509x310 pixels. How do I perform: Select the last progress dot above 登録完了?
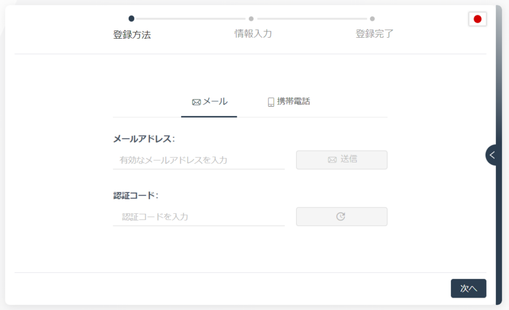coord(373,19)
